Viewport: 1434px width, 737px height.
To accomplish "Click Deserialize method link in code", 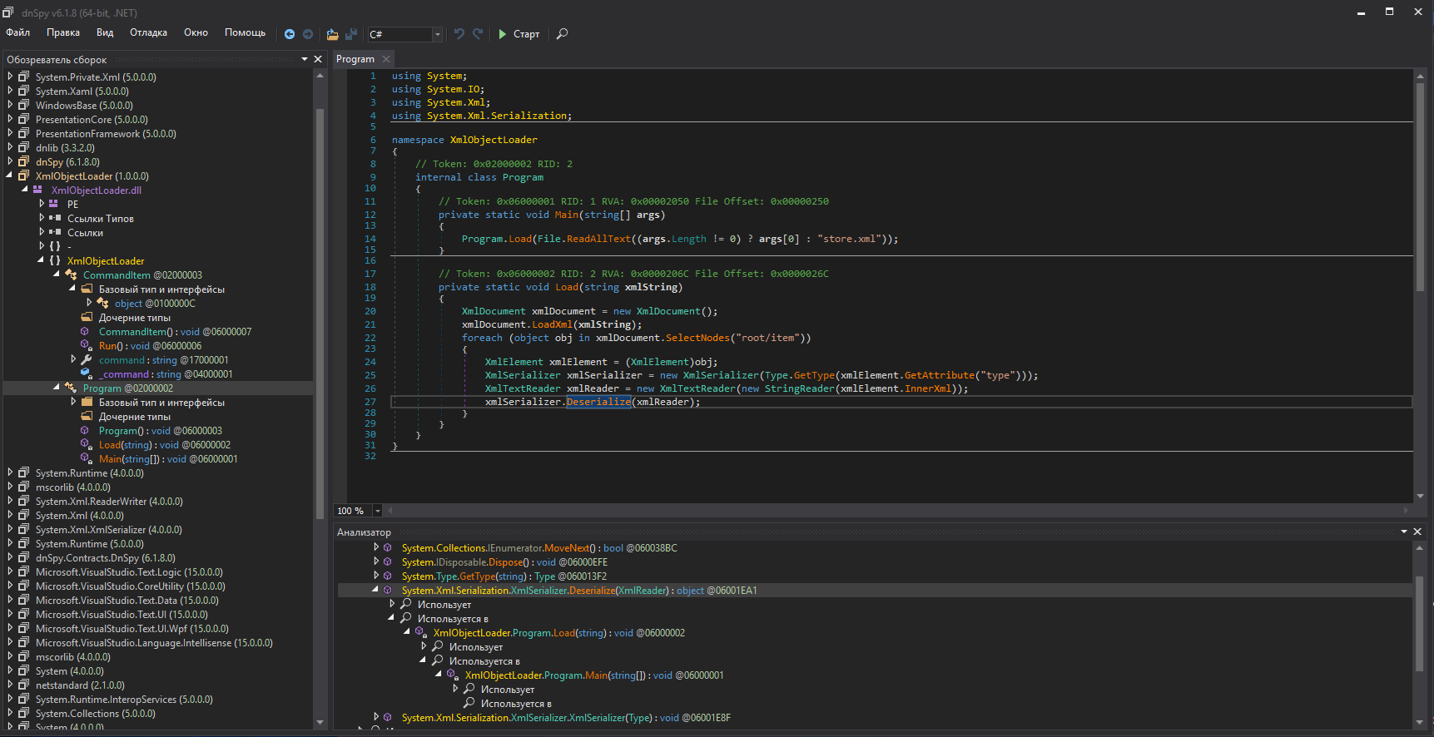I will 598,402.
